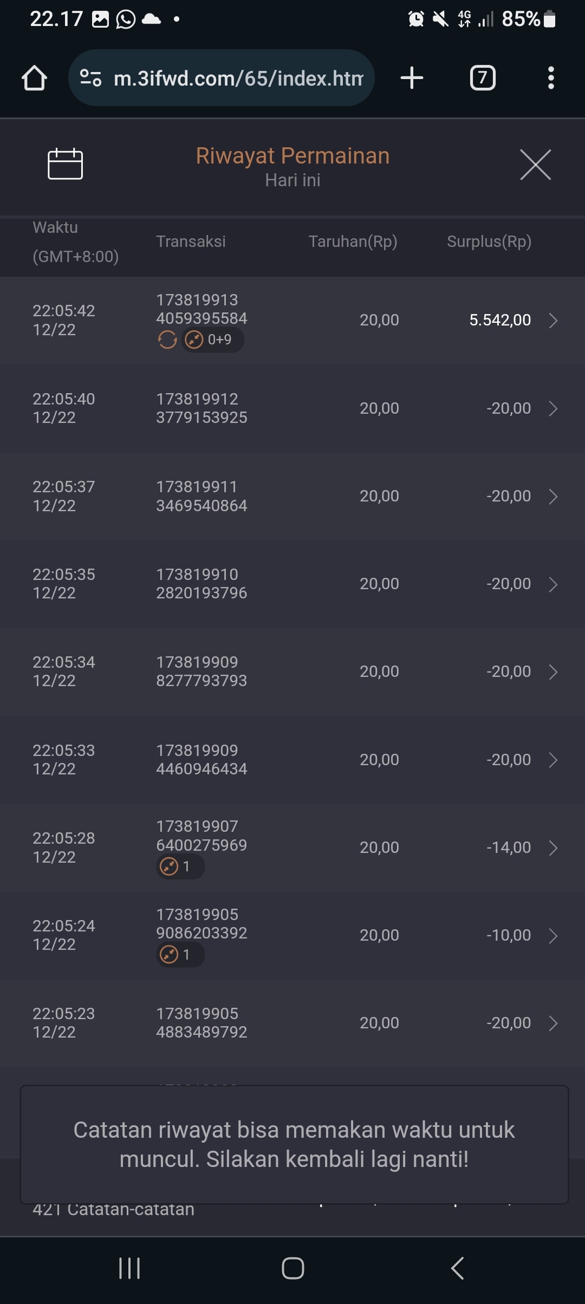Open a new browser tab

click(412, 78)
